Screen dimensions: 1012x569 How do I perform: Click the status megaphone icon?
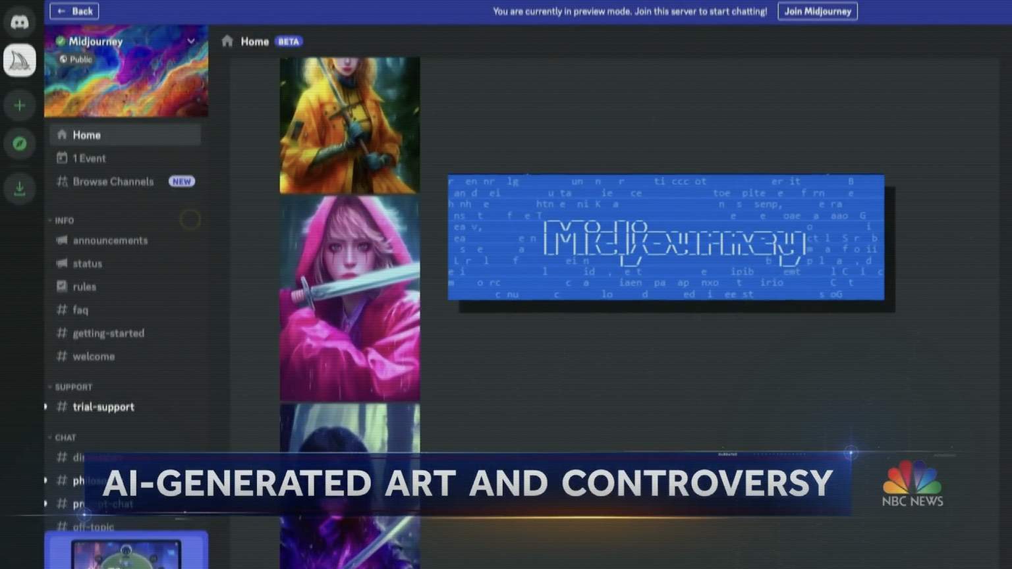(x=62, y=263)
